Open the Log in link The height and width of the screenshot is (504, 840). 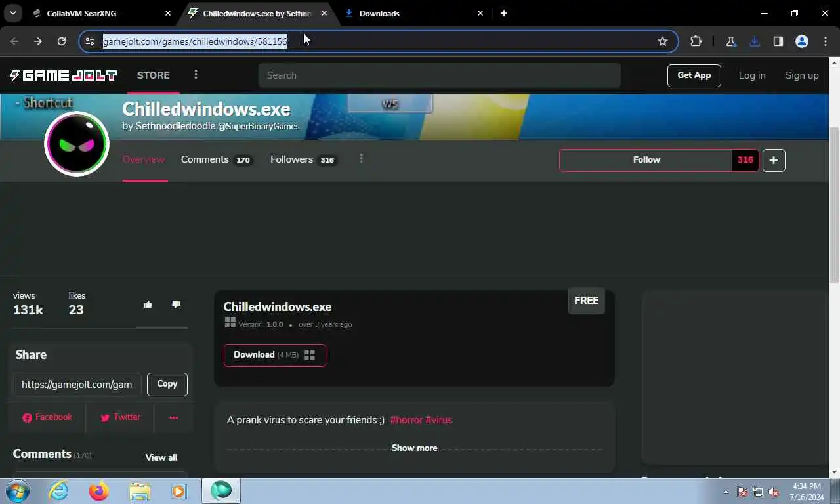pos(752,75)
